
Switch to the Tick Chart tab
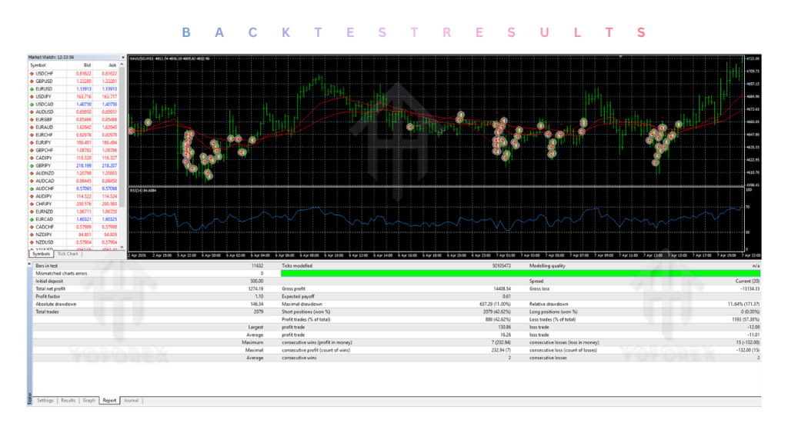(68, 254)
